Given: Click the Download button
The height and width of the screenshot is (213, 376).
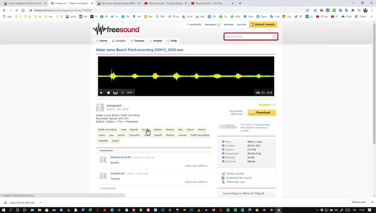Looking at the screenshot, I should click(261, 112).
